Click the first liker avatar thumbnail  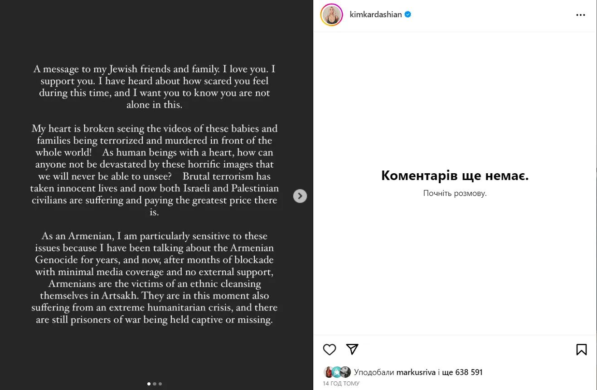click(x=329, y=372)
